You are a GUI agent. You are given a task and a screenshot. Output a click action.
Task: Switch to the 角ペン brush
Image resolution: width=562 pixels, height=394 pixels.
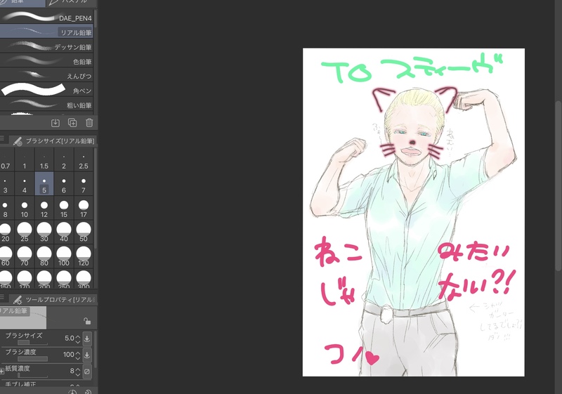click(46, 90)
